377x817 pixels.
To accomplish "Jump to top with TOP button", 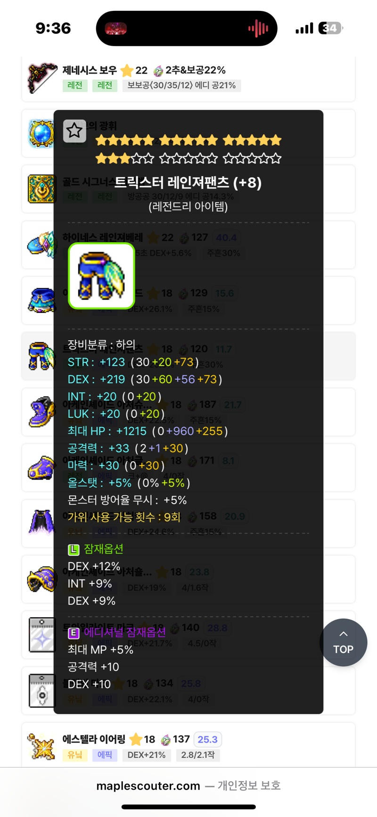I will (344, 643).
